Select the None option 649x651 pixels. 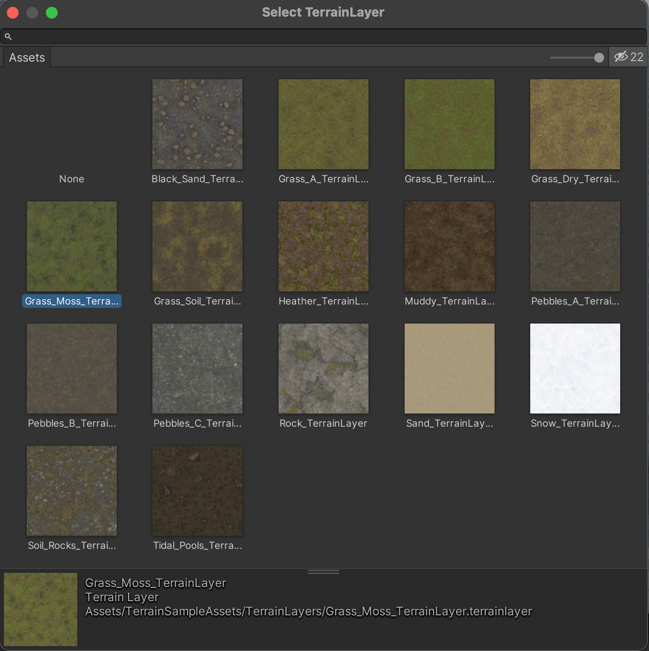pyautogui.click(x=72, y=179)
